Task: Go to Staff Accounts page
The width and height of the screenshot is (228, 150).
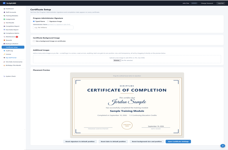Action: click(13, 12)
